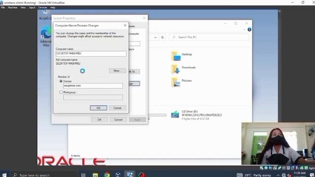Click the VirtualBox display status icon
Image resolution: width=315 pixels, height=177 pixels.
288,168
